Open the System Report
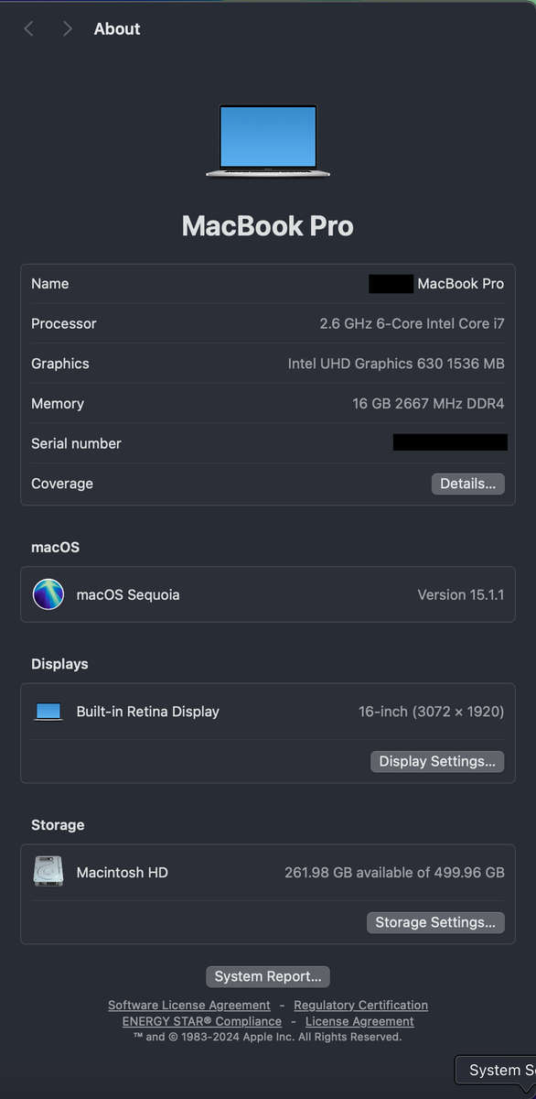 click(x=267, y=976)
